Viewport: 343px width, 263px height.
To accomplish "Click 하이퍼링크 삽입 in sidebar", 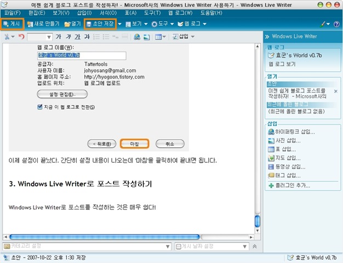I will coord(291,131).
